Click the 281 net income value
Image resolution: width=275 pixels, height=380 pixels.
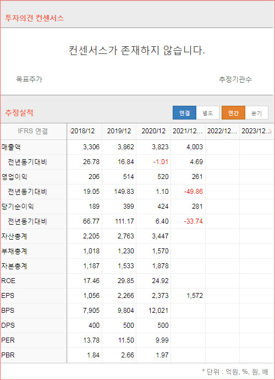point(197,207)
